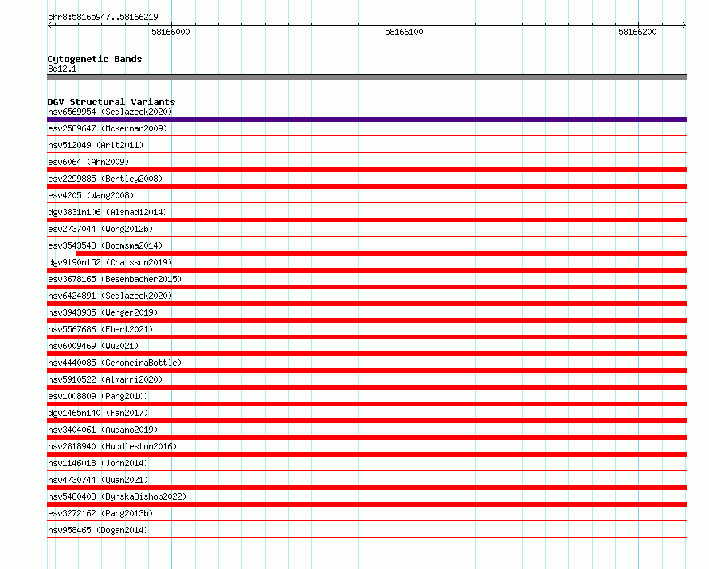Select variant nsv2818940 (Huddleston2016)

point(112,446)
